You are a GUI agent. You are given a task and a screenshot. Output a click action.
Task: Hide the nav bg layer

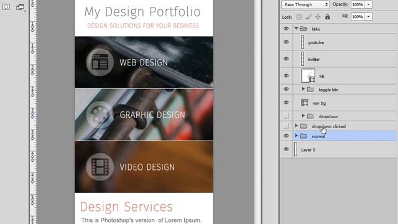(286, 102)
